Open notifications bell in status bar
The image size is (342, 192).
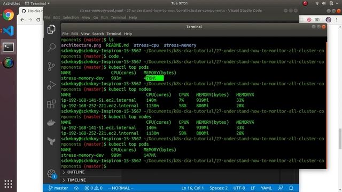click(291, 188)
